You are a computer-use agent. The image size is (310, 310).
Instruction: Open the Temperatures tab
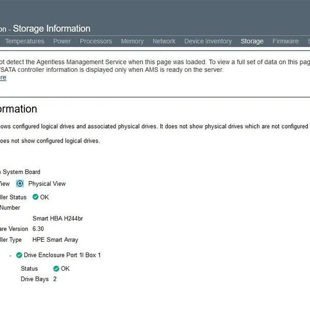(x=24, y=41)
